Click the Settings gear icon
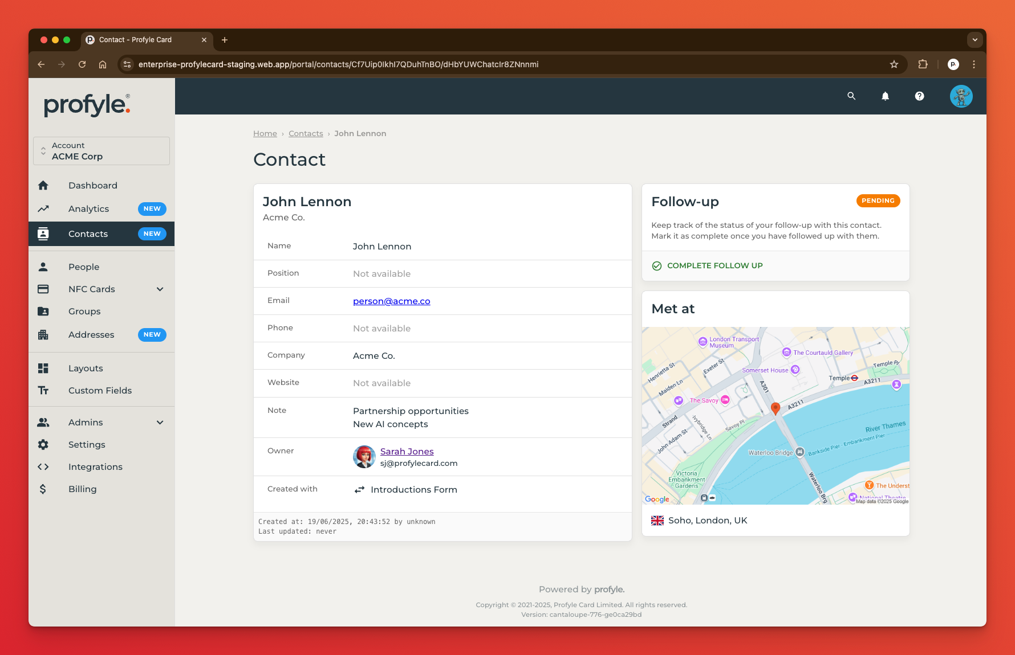Viewport: 1015px width, 655px height. [43, 444]
